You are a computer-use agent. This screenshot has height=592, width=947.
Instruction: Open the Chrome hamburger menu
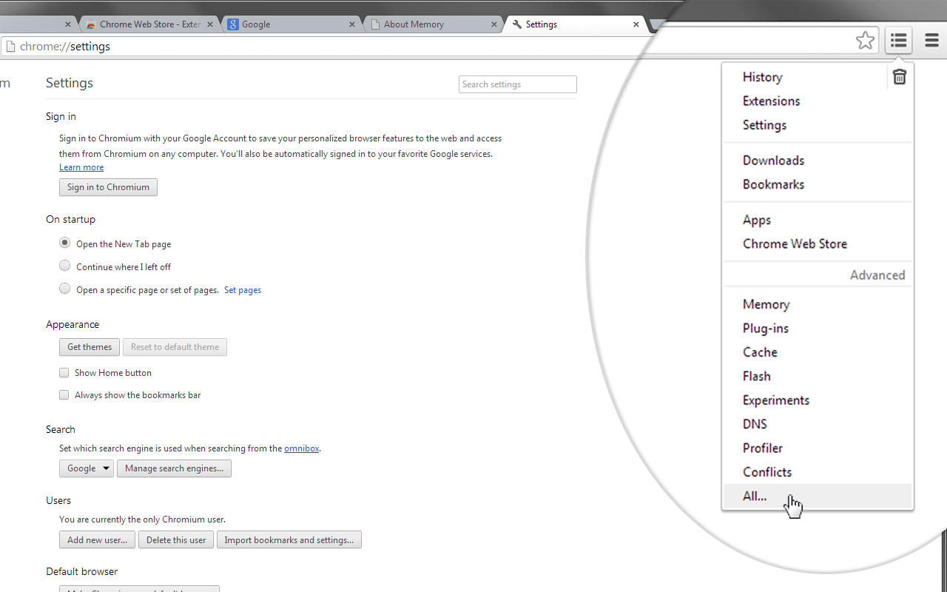click(931, 41)
